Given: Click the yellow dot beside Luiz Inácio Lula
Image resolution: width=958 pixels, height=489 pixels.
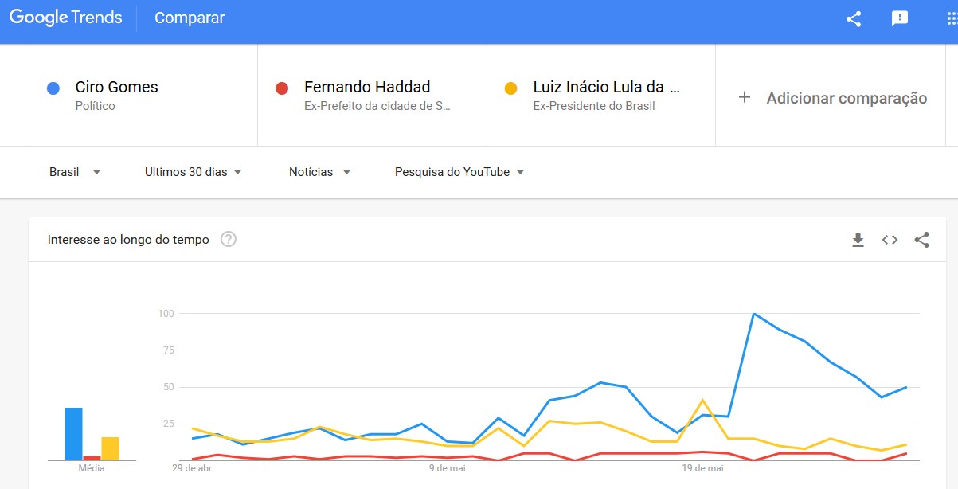Looking at the screenshot, I should [510, 88].
